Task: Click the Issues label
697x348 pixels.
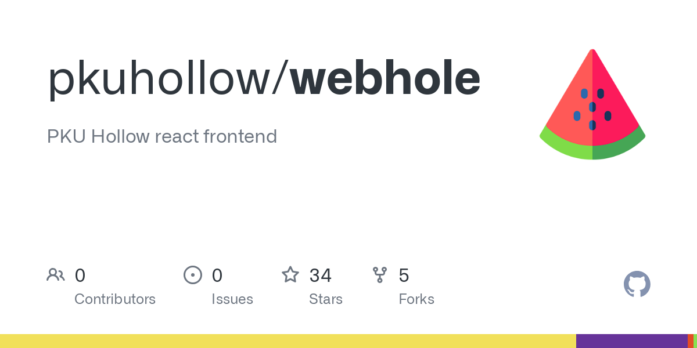Action: [x=232, y=299]
